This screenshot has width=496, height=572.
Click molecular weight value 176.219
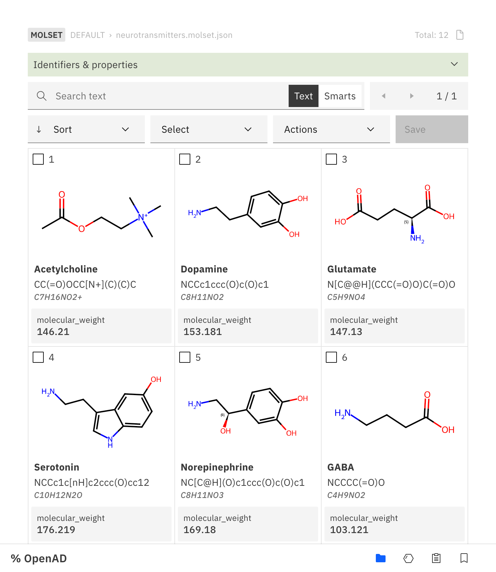(56, 530)
